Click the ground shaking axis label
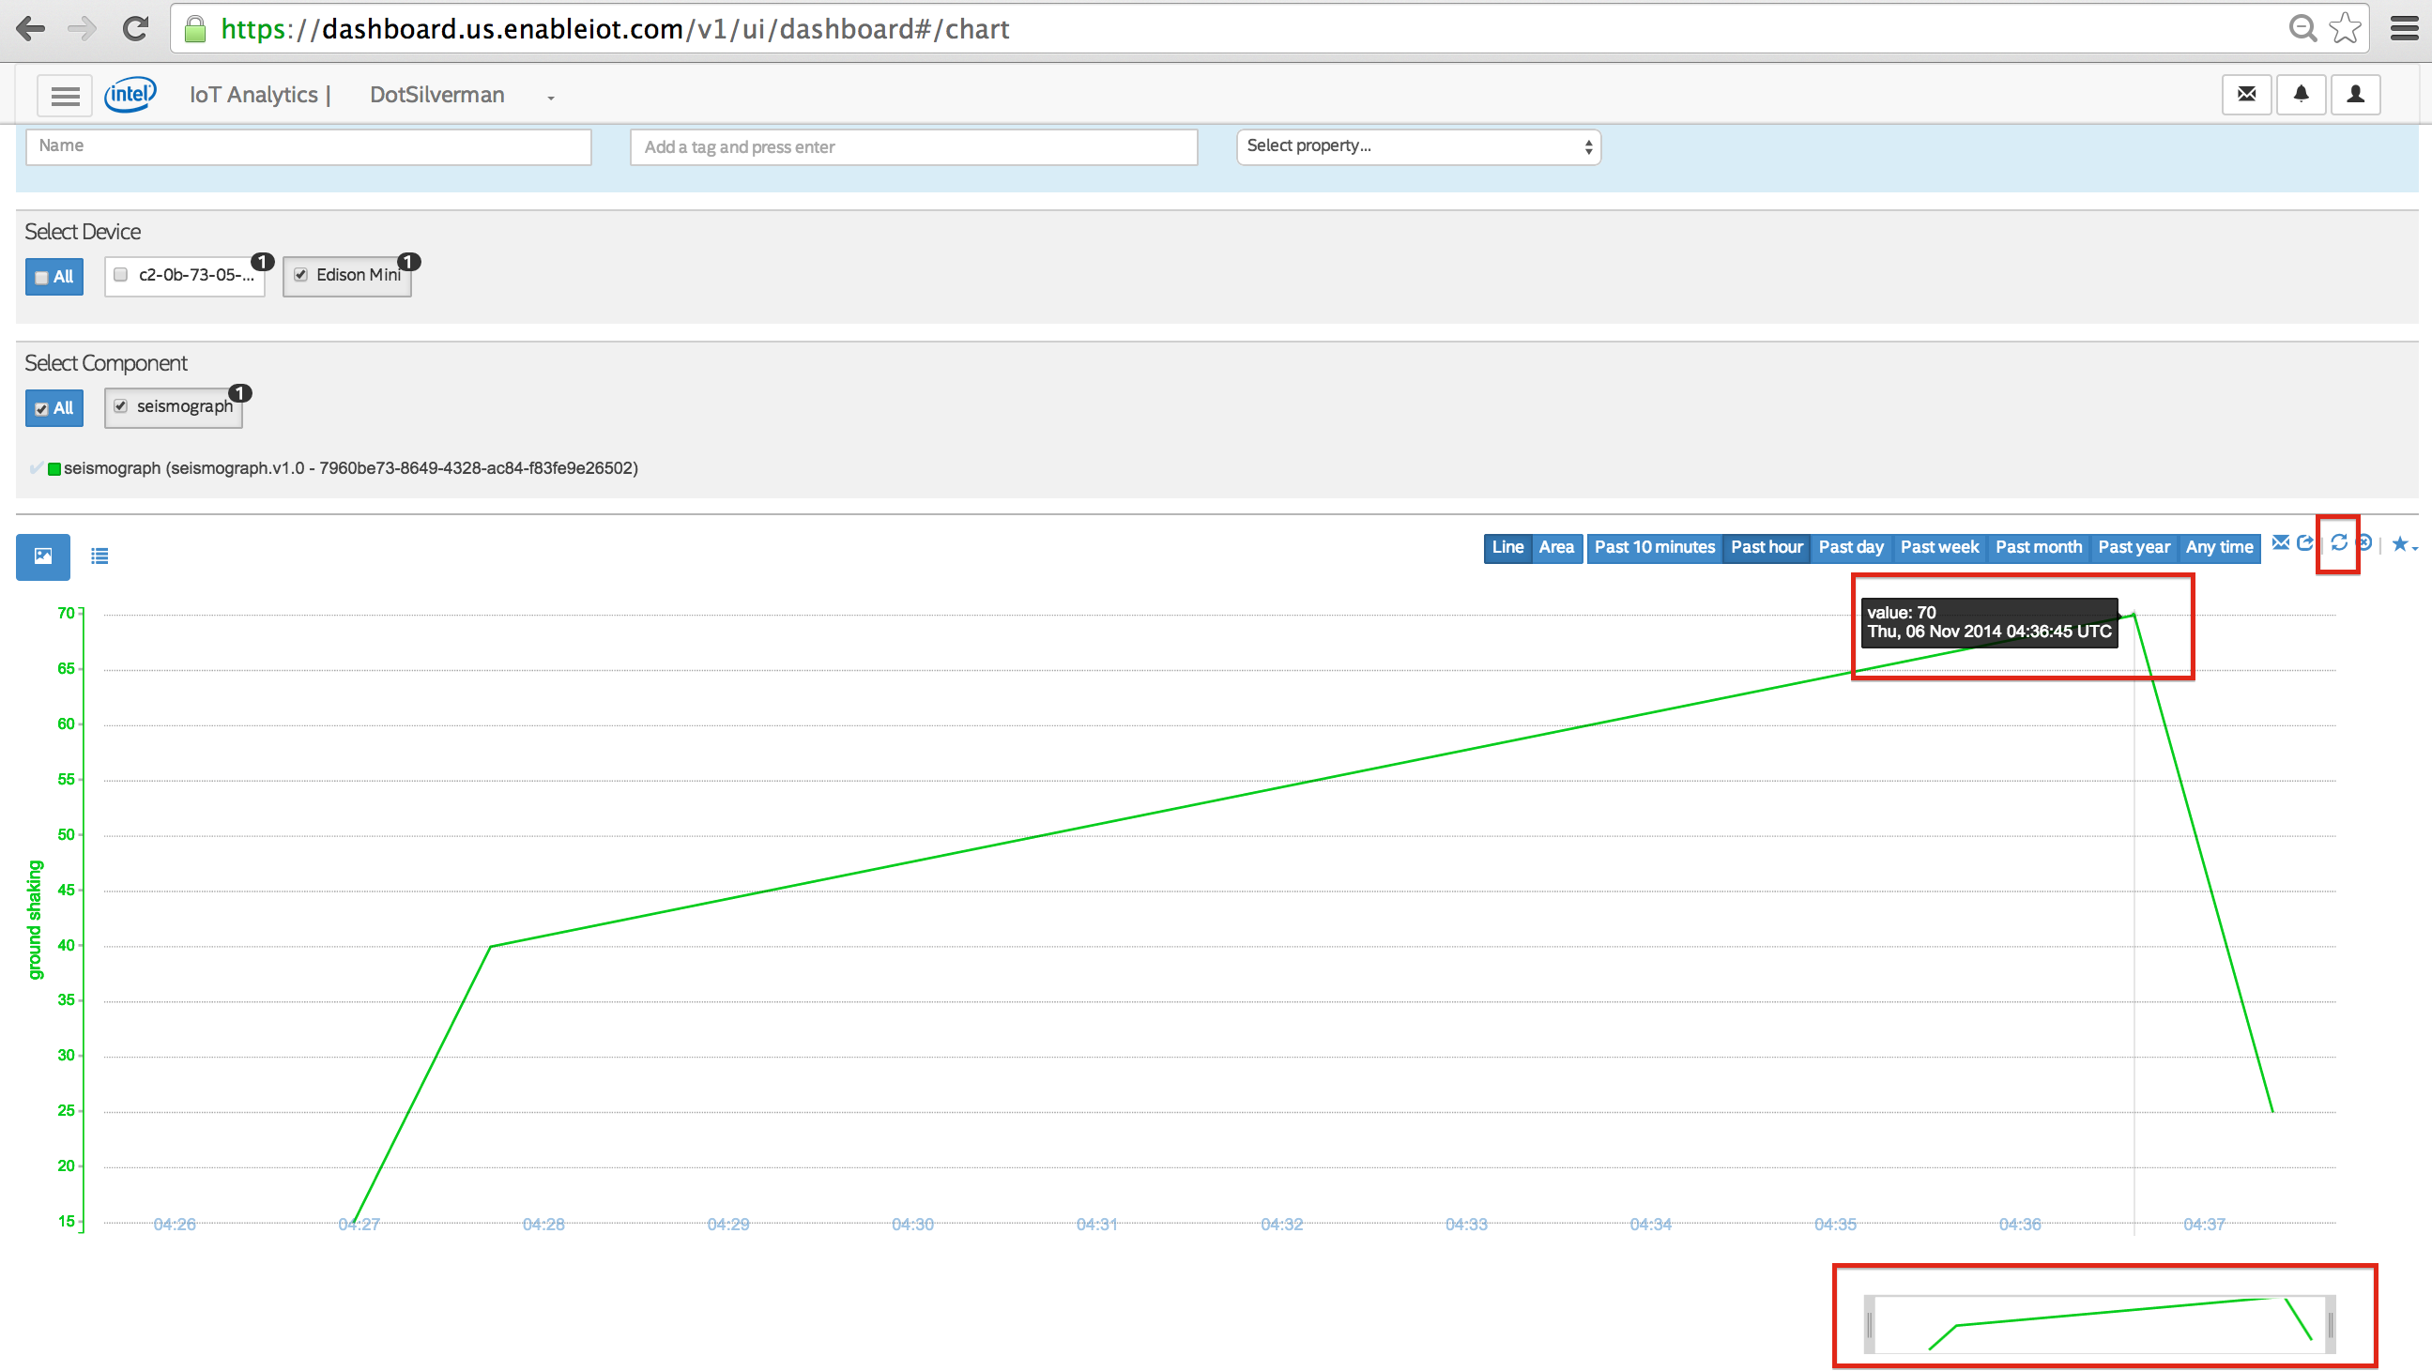 (35, 920)
